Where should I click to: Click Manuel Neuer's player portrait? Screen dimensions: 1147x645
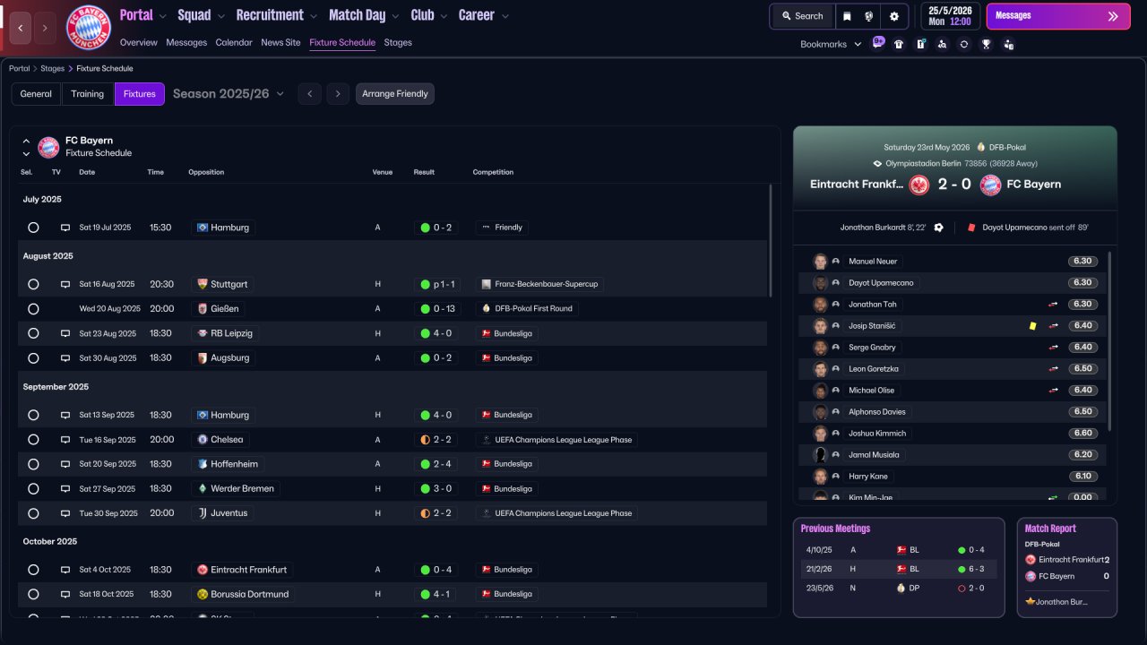tap(820, 262)
